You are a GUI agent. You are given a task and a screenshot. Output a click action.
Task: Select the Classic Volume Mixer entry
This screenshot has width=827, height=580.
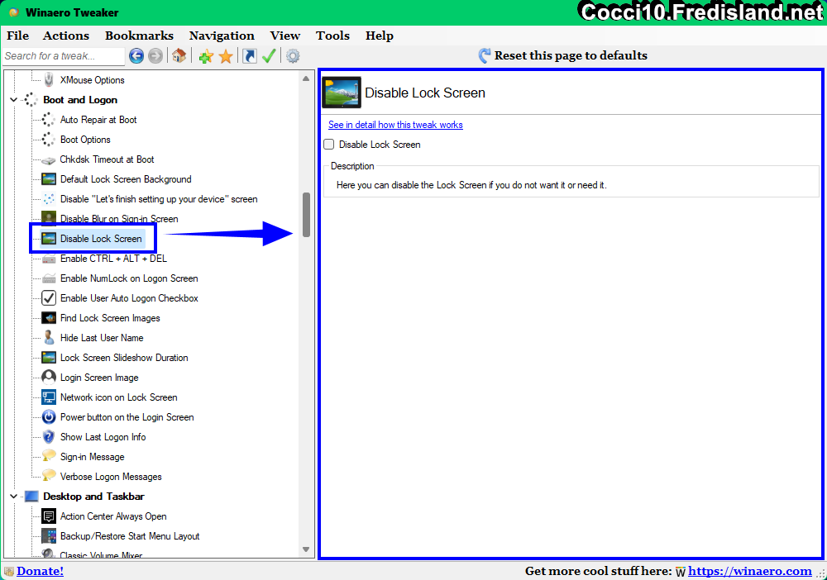pos(101,554)
